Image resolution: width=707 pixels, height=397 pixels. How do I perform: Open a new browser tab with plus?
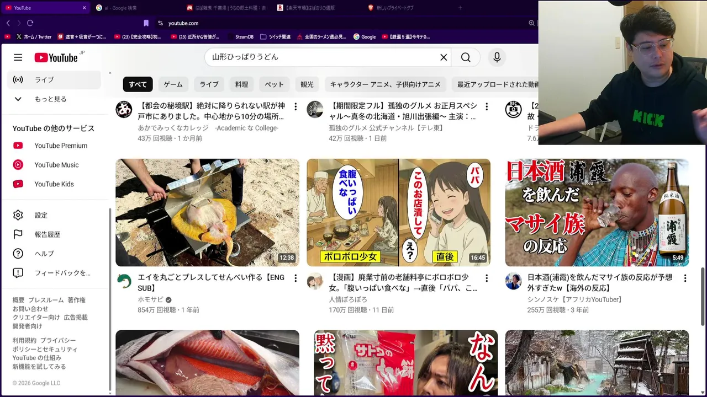460,8
